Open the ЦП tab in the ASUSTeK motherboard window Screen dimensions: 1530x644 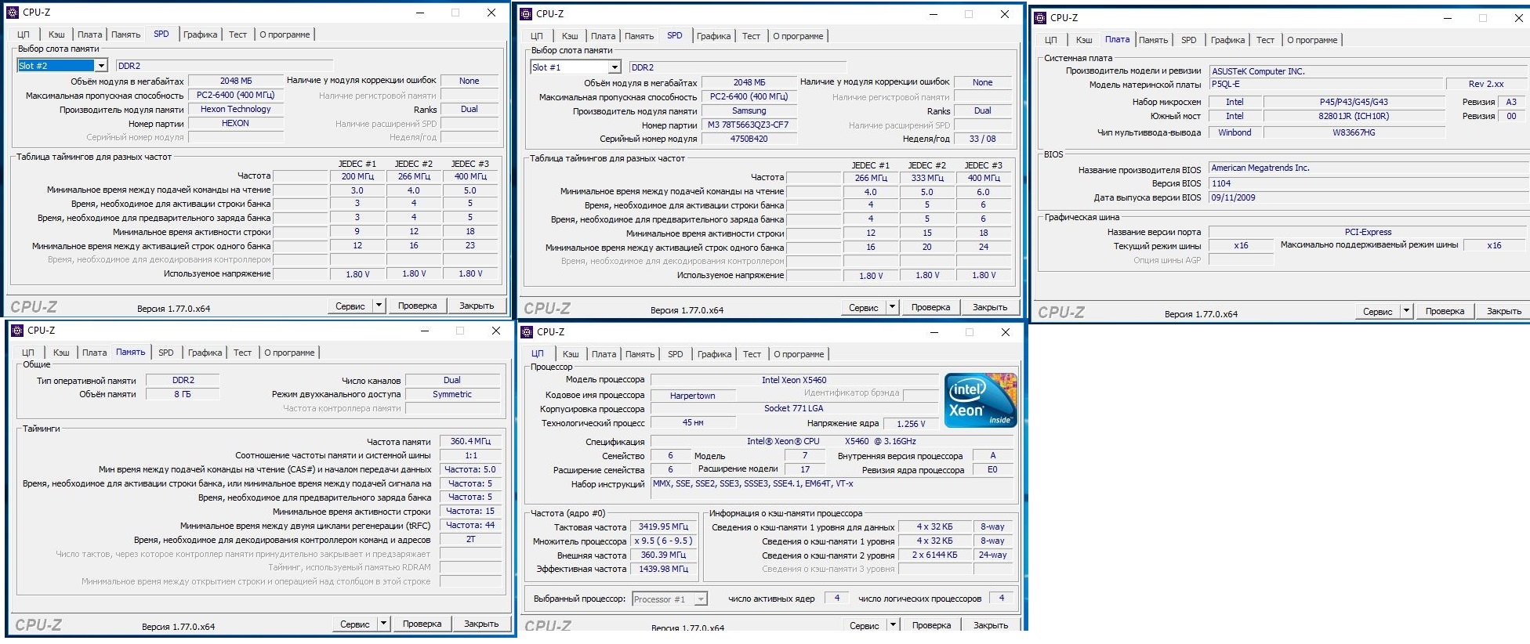pos(1051,40)
